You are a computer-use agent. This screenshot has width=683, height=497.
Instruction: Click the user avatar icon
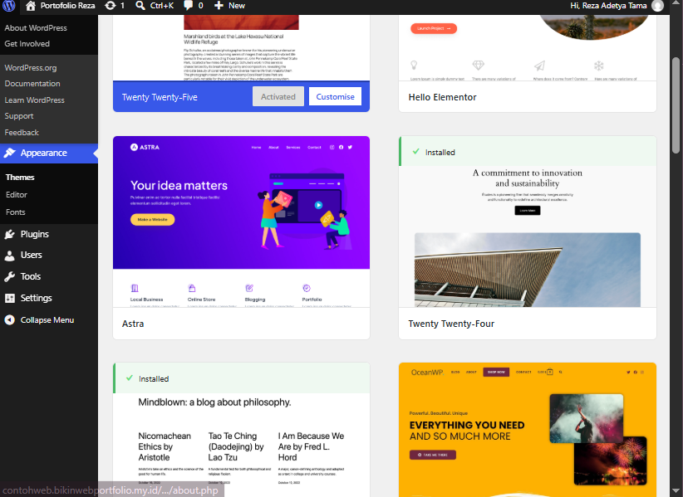pos(657,6)
